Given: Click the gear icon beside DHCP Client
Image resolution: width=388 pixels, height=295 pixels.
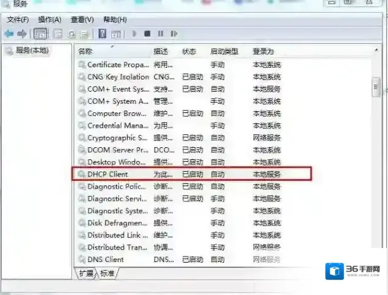Looking at the screenshot, I should coord(82,174).
